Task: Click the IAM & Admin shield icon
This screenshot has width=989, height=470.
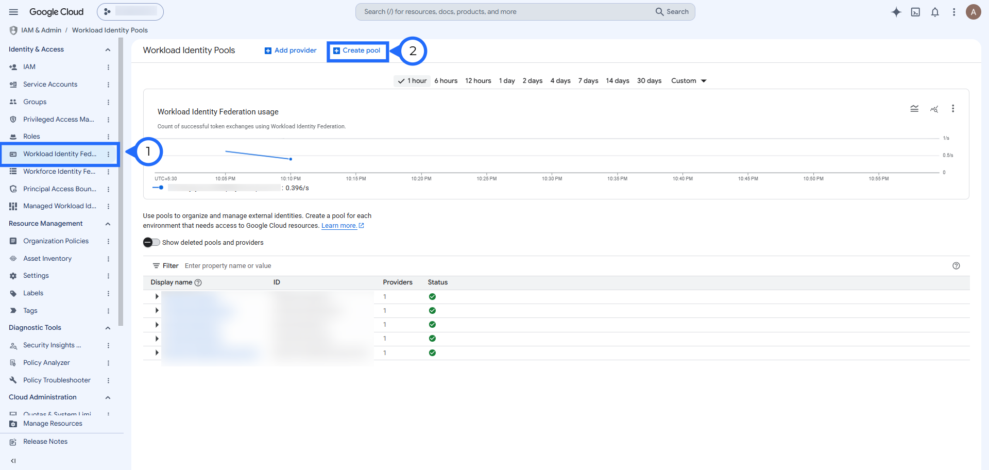Action: coord(13,30)
